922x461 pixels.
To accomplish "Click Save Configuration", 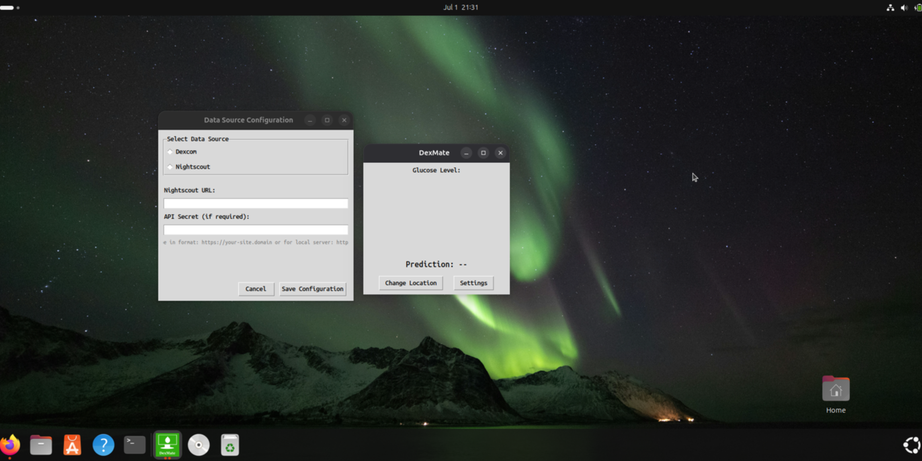I will (x=313, y=289).
